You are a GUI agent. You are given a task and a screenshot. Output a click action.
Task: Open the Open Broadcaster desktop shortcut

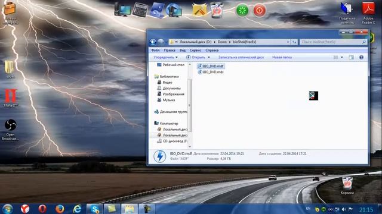[x=10, y=130]
